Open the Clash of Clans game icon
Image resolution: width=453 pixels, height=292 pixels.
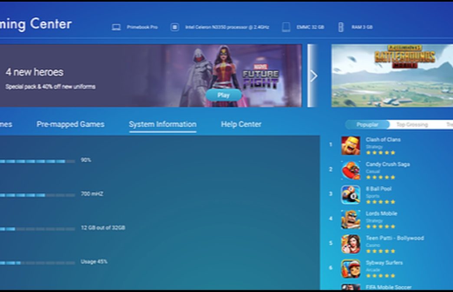350,146
